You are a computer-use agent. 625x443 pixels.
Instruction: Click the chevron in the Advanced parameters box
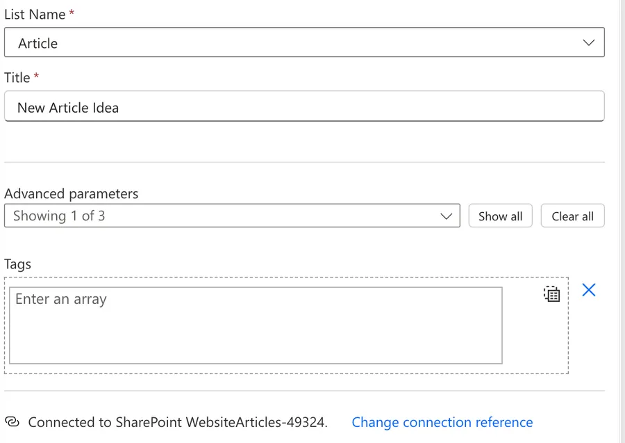[x=446, y=216]
